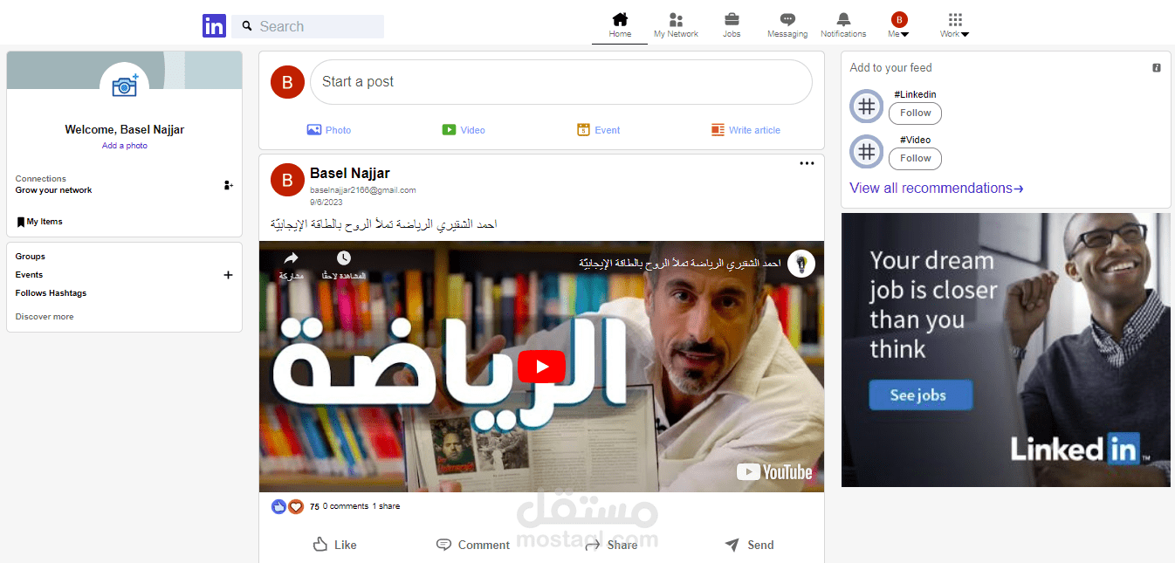Click the YouTube logo in video corner

774,472
